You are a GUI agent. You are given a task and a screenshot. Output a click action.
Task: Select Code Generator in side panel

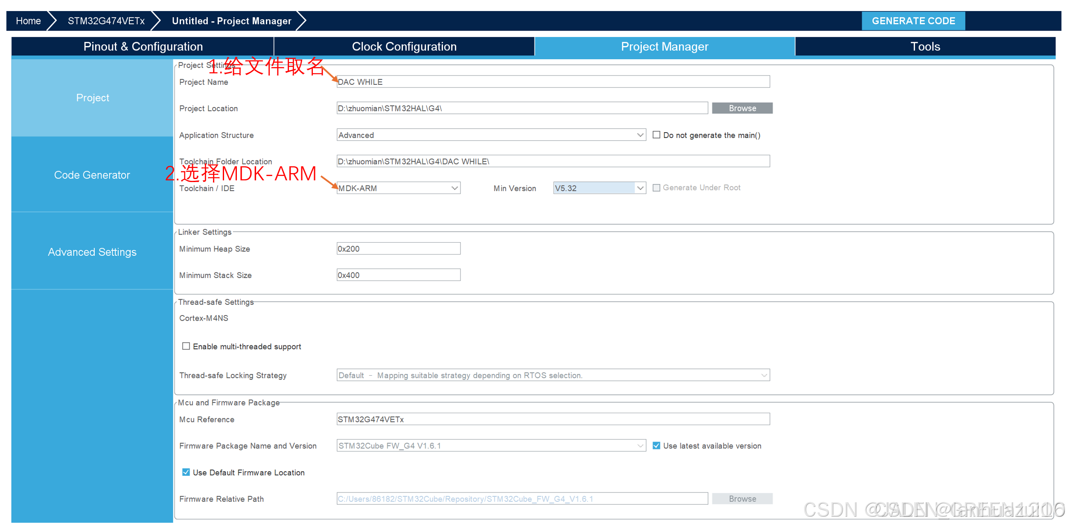click(92, 175)
